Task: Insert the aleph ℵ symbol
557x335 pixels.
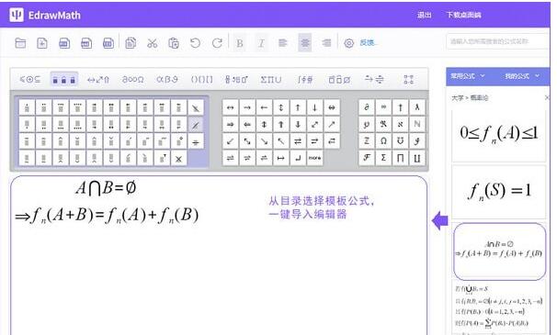Action: [x=401, y=125]
